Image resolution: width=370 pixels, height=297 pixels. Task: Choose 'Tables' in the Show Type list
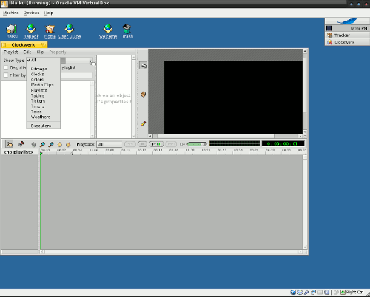pyautogui.click(x=43, y=95)
